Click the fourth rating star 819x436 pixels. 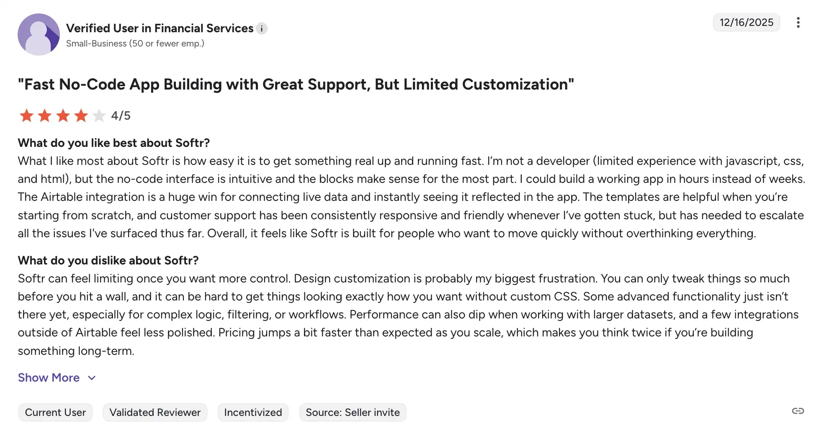click(81, 115)
